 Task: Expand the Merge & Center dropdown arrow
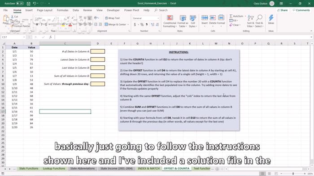(x=128, y=25)
